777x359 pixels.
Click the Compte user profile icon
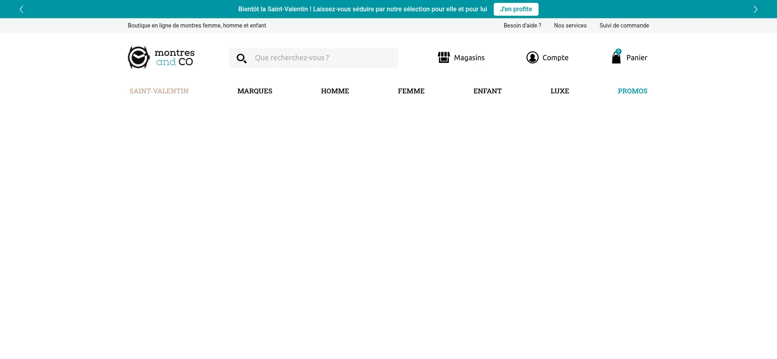click(x=532, y=57)
